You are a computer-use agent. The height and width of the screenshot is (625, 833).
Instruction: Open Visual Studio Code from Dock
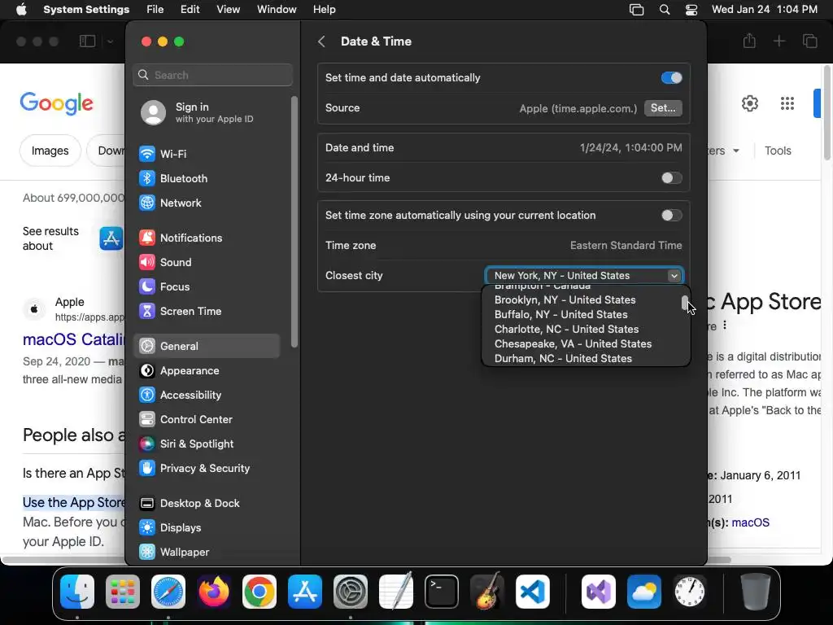click(533, 592)
